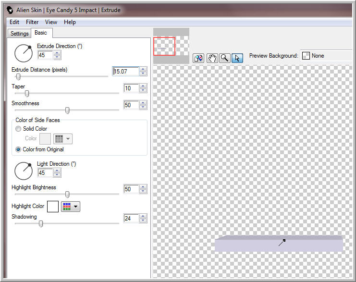This screenshot has width=356, height=282.
Task: Decrease Shadowing with the down arrow
Action: pos(143,220)
